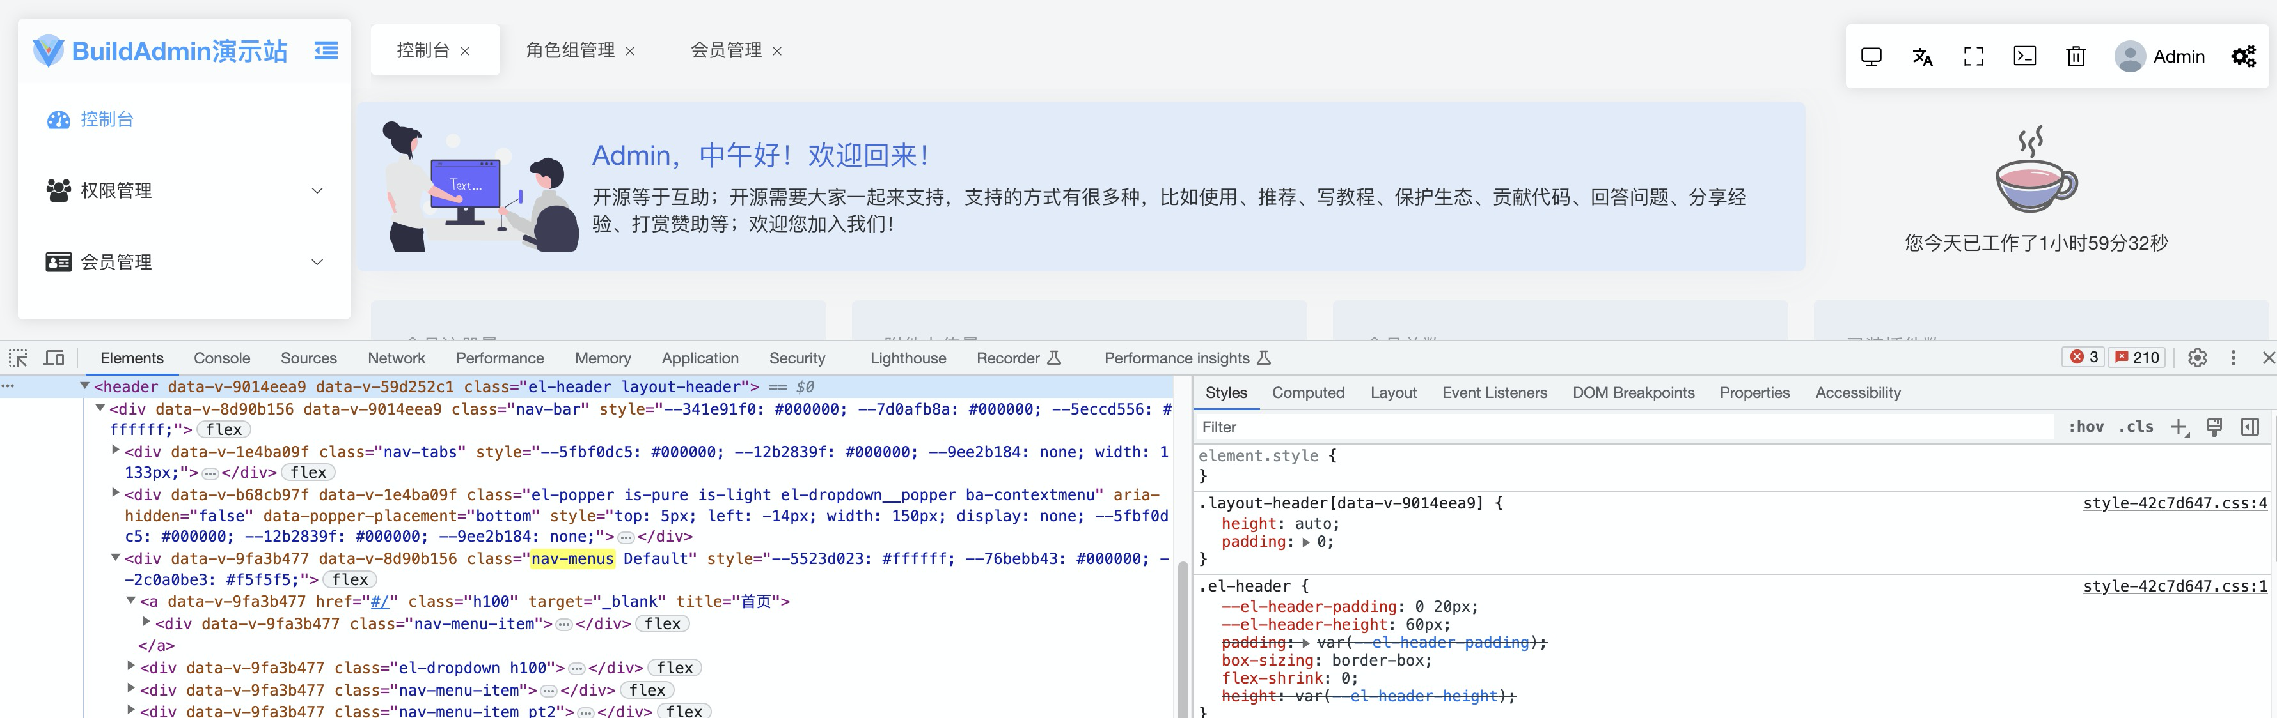Toggle device toolbar in DevTools
Image resolution: width=2277 pixels, height=718 pixels.
pos(54,358)
